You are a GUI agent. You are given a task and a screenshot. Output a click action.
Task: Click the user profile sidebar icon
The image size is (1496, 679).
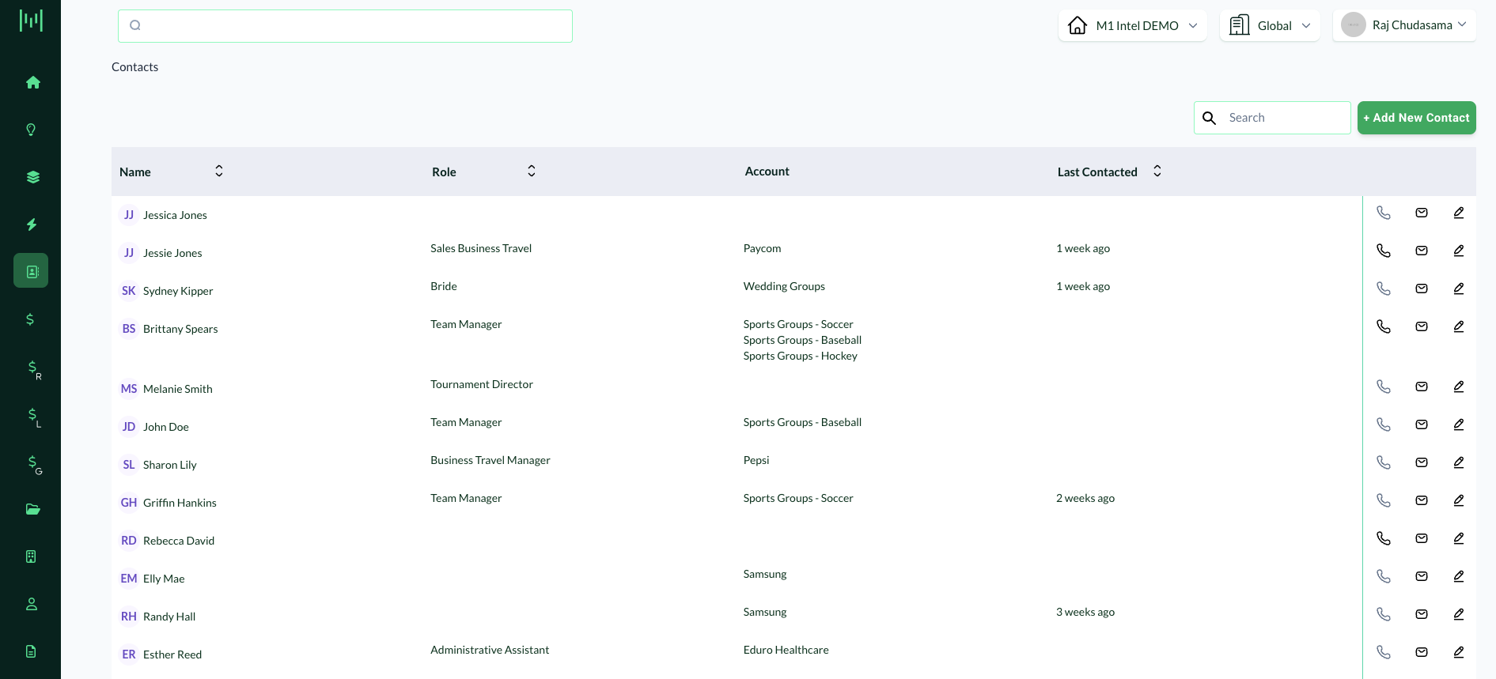point(32,604)
